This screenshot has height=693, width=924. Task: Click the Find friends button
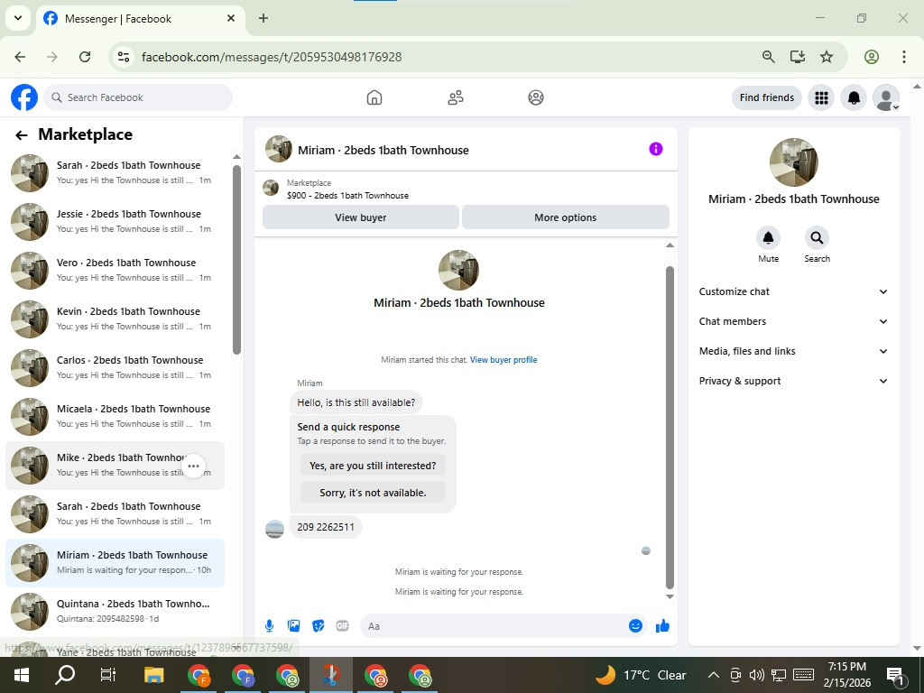point(767,97)
